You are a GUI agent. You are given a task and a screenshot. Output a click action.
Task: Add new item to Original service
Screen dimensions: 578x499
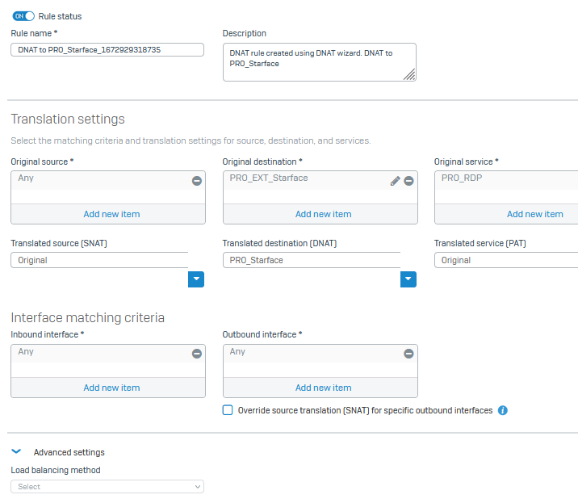click(x=534, y=214)
